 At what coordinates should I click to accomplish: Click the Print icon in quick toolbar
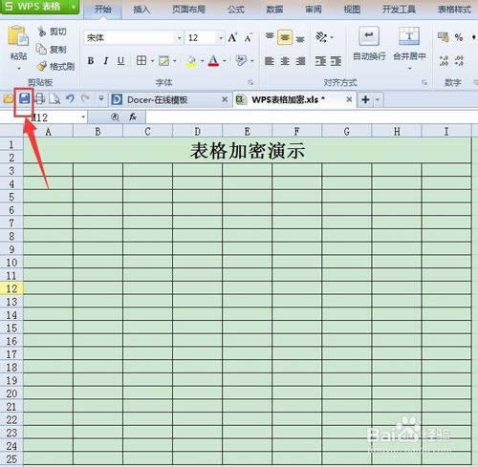pyautogui.click(x=39, y=98)
